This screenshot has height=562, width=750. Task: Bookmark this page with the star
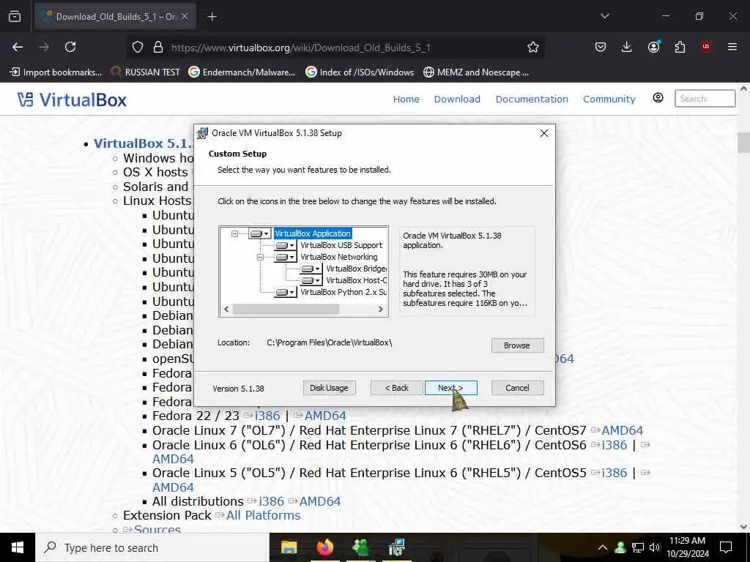click(x=533, y=48)
